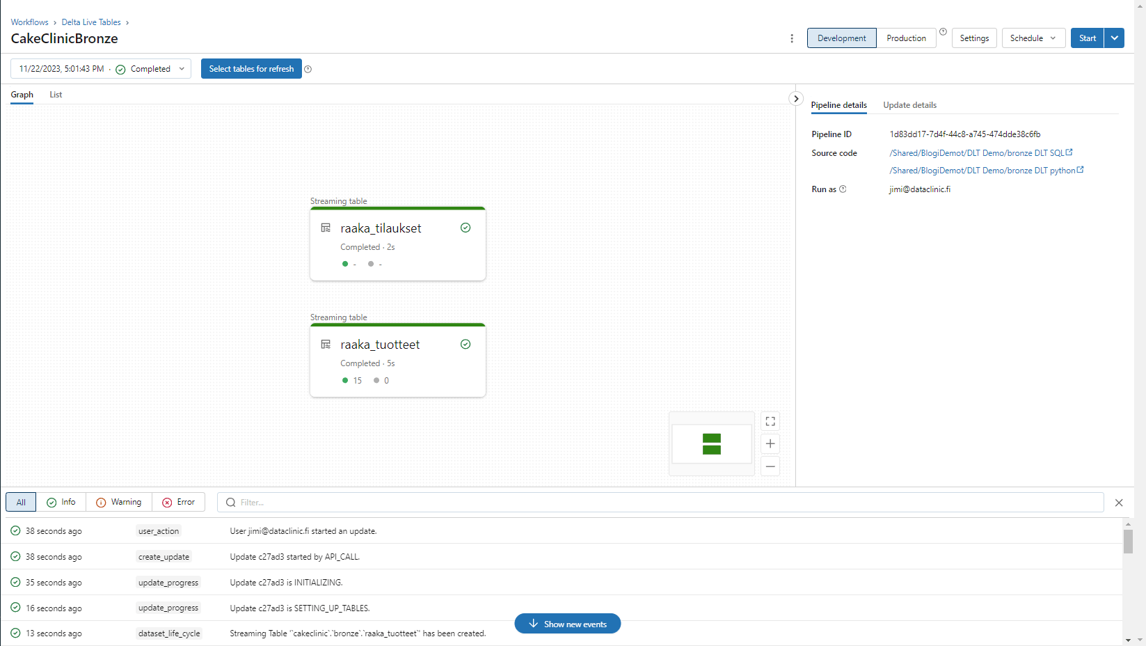Open help beside Select tables for refresh

pos(308,69)
